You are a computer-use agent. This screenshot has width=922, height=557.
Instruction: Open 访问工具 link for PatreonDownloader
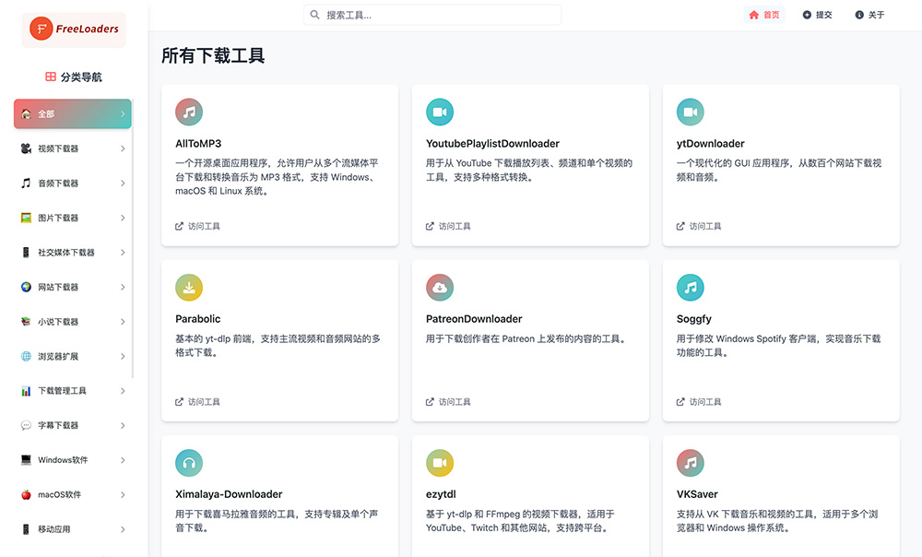(448, 402)
